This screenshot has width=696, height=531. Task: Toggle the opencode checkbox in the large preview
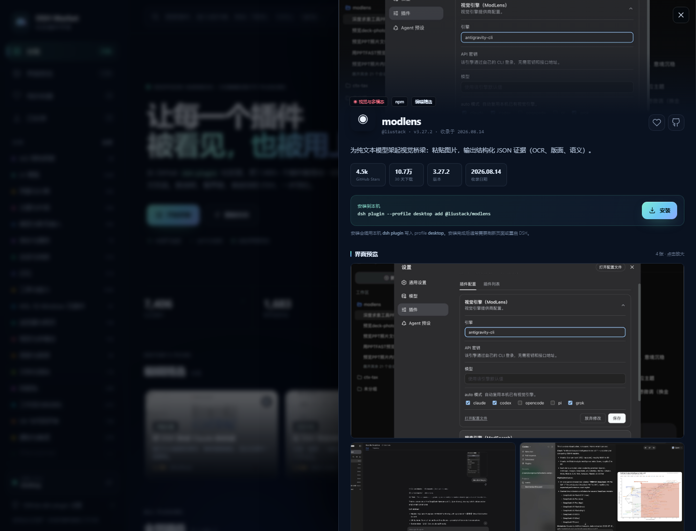point(520,403)
